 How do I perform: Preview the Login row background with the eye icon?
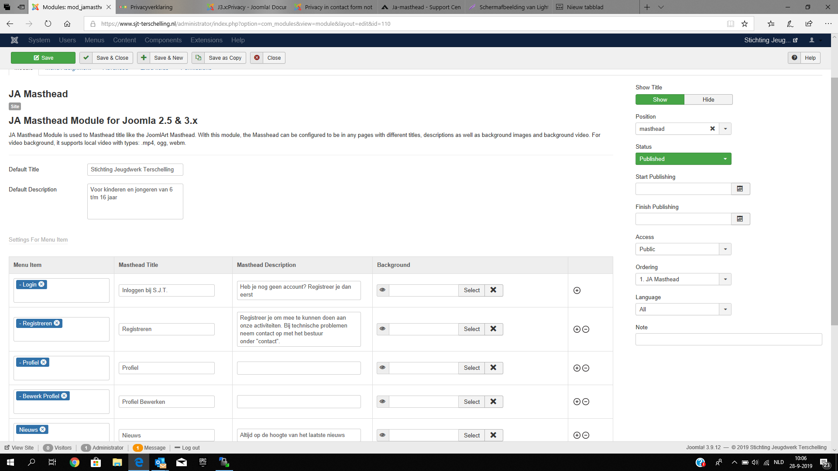tap(383, 290)
